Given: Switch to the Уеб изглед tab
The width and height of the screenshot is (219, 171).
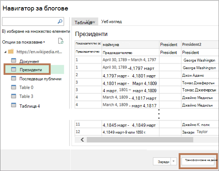Looking at the screenshot, I should [x=111, y=22].
